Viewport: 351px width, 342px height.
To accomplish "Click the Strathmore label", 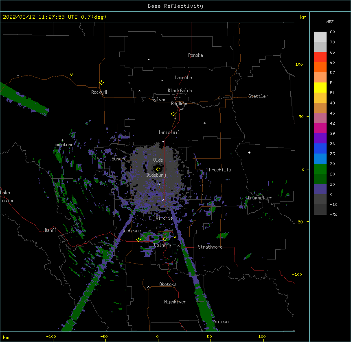I will pos(210,247).
